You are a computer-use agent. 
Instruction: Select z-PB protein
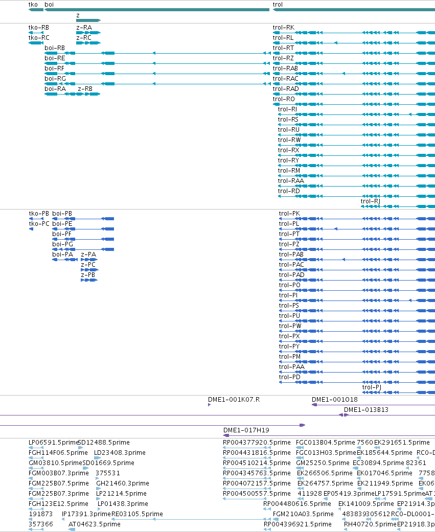87,274
